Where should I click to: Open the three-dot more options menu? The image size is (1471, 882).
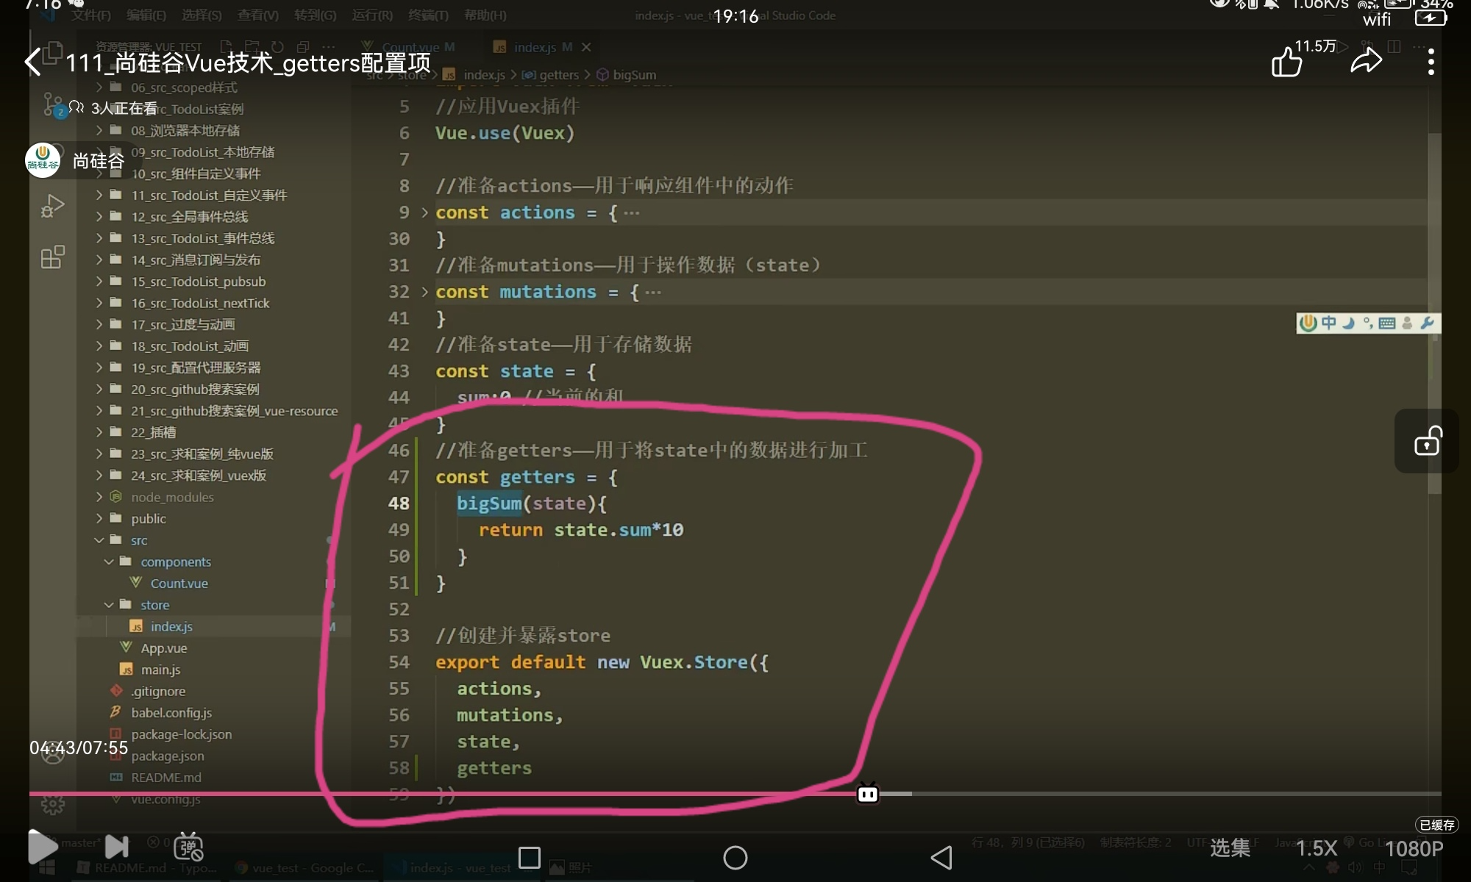pyautogui.click(x=1431, y=62)
